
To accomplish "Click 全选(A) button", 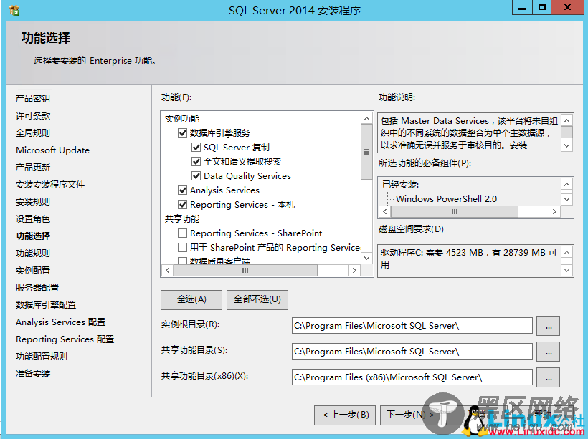I will point(191,299).
